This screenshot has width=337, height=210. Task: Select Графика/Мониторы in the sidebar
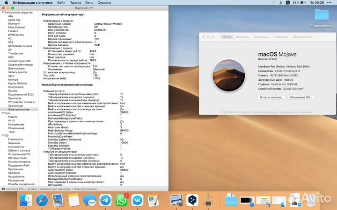(21, 64)
